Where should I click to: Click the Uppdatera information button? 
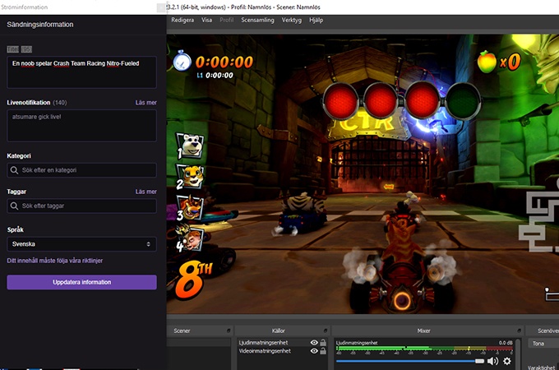(x=81, y=282)
